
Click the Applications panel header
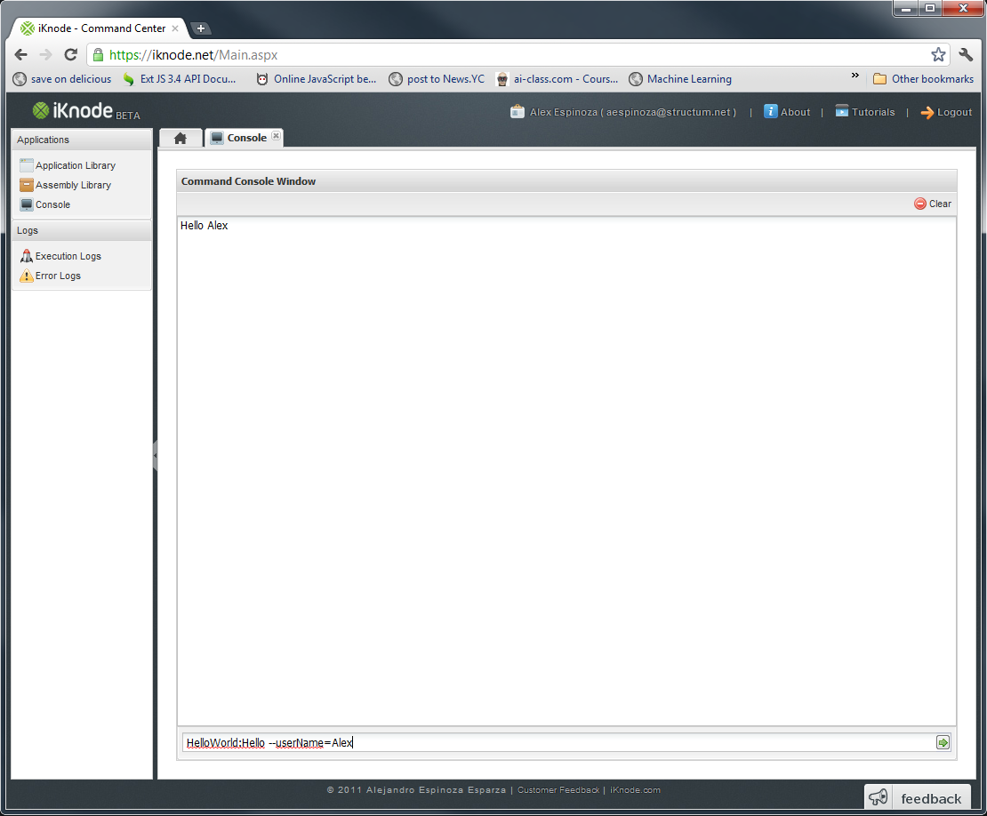point(82,140)
